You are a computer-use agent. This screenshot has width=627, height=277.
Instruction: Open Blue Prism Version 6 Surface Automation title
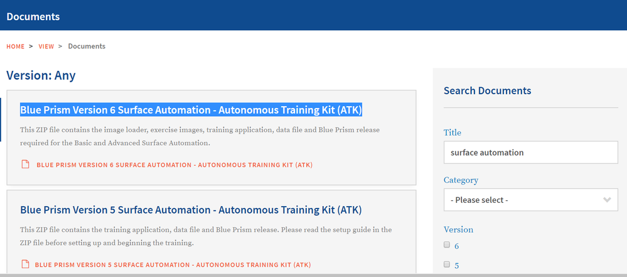pyautogui.click(x=191, y=110)
